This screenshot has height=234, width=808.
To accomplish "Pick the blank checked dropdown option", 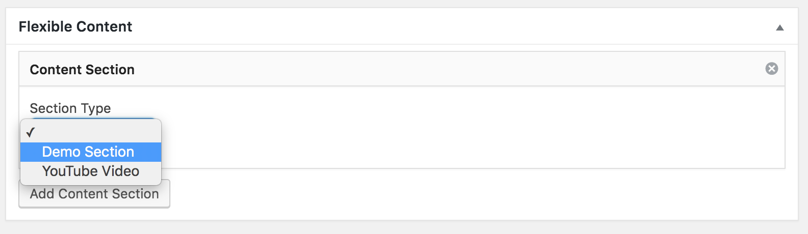I will 91,132.
